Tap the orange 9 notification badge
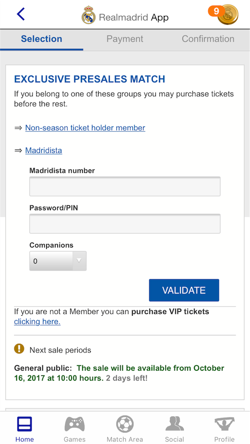Screen dimensions: 250x444 coord(216,11)
